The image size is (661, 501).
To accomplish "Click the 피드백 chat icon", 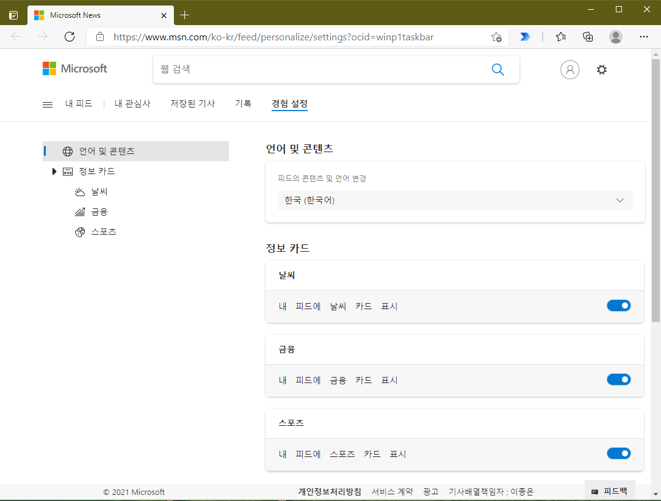I will tap(595, 492).
